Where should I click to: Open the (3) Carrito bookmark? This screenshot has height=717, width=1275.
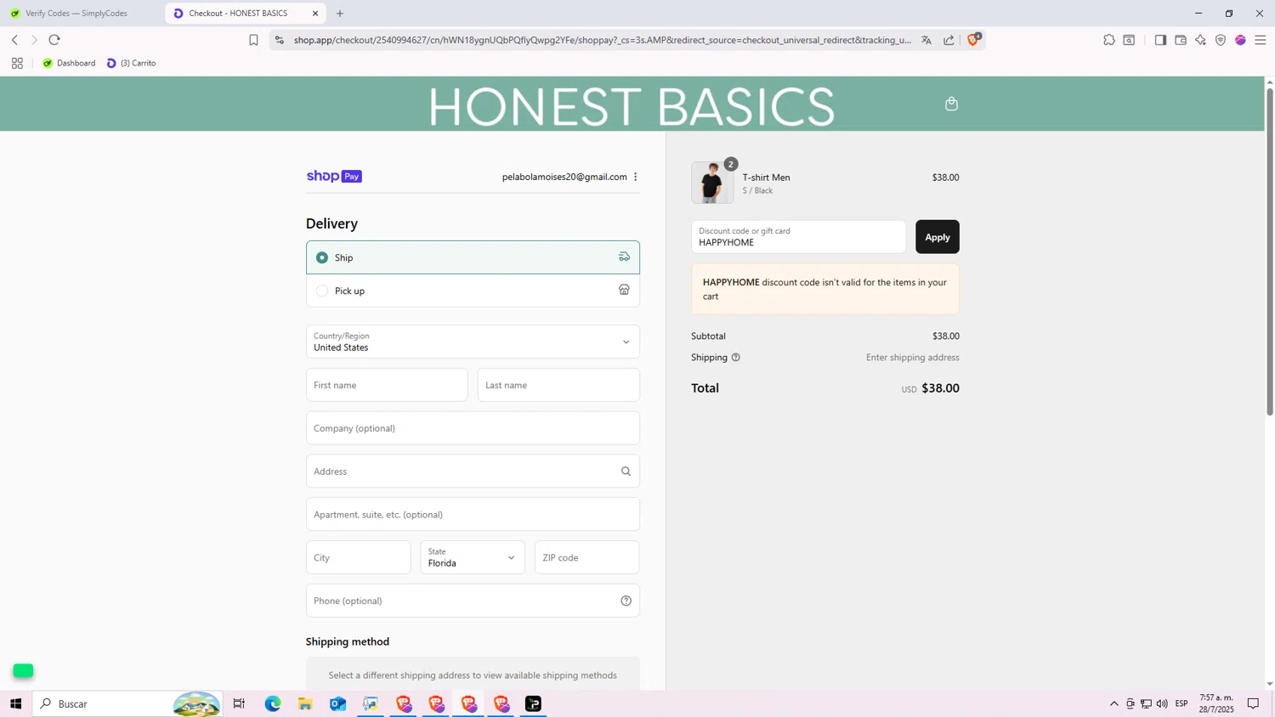[132, 63]
